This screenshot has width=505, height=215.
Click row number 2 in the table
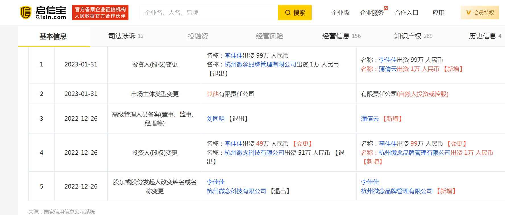tap(41, 94)
